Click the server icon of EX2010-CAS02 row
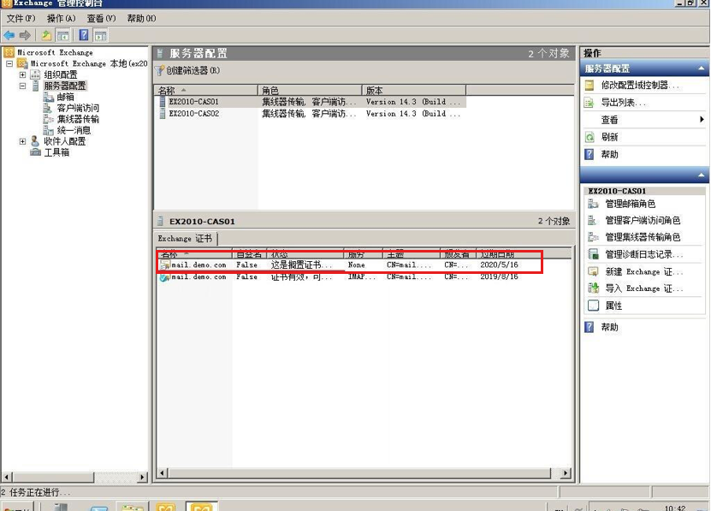This screenshot has width=711, height=511. [163, 114]
